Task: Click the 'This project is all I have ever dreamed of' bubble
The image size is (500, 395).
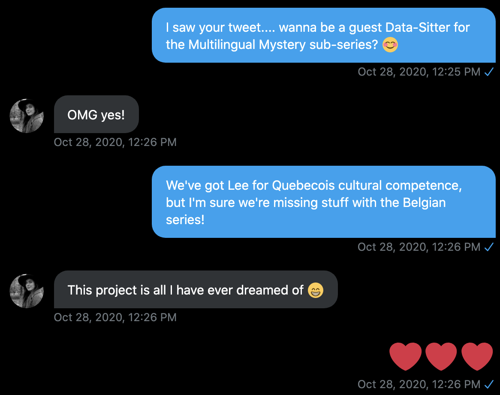Action: click(x=196, y=290)
